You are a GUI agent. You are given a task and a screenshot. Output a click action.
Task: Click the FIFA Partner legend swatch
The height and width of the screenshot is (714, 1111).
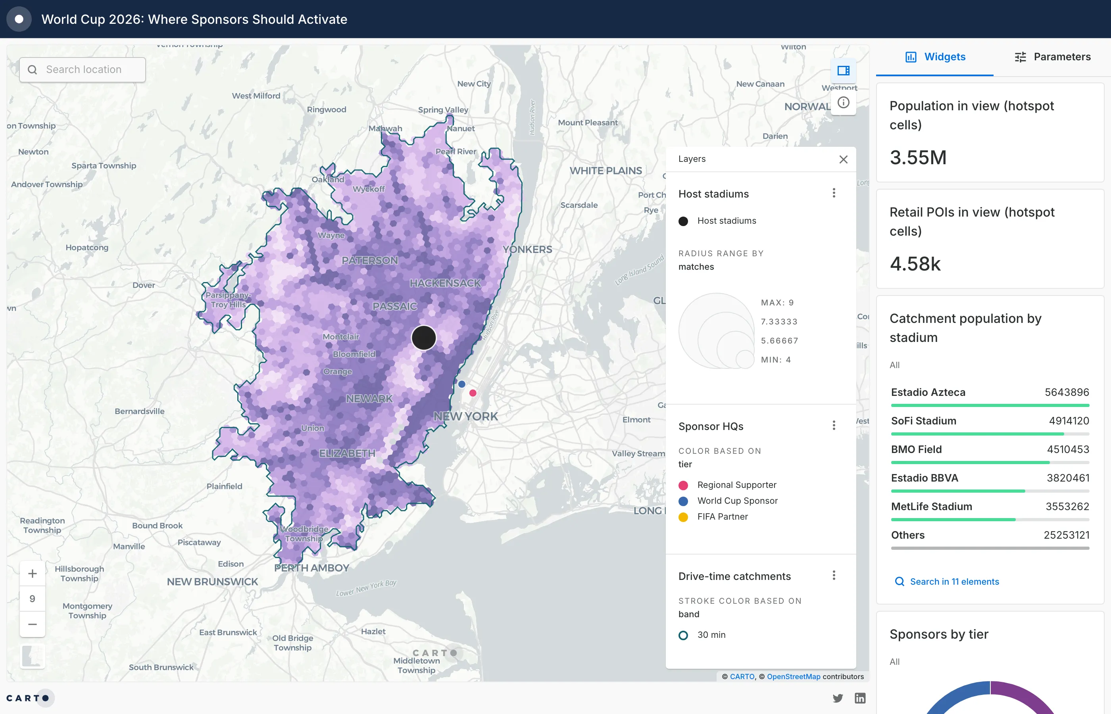click(683, 517)
